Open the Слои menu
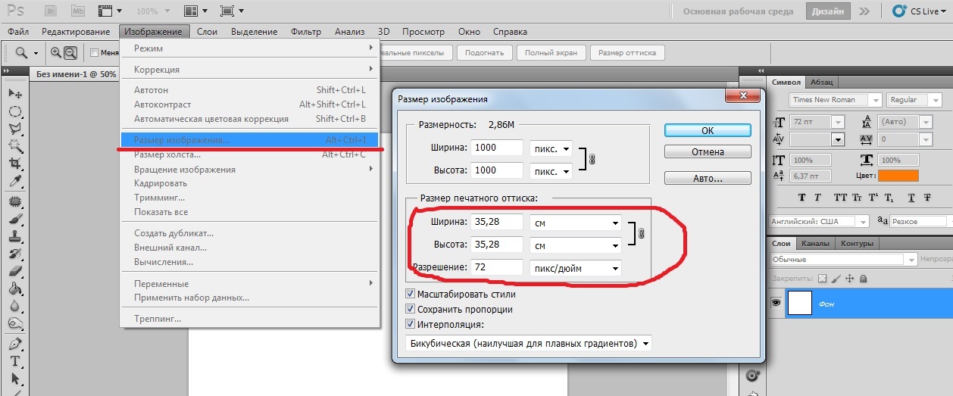The image size is (953, 396). point(207,32)
